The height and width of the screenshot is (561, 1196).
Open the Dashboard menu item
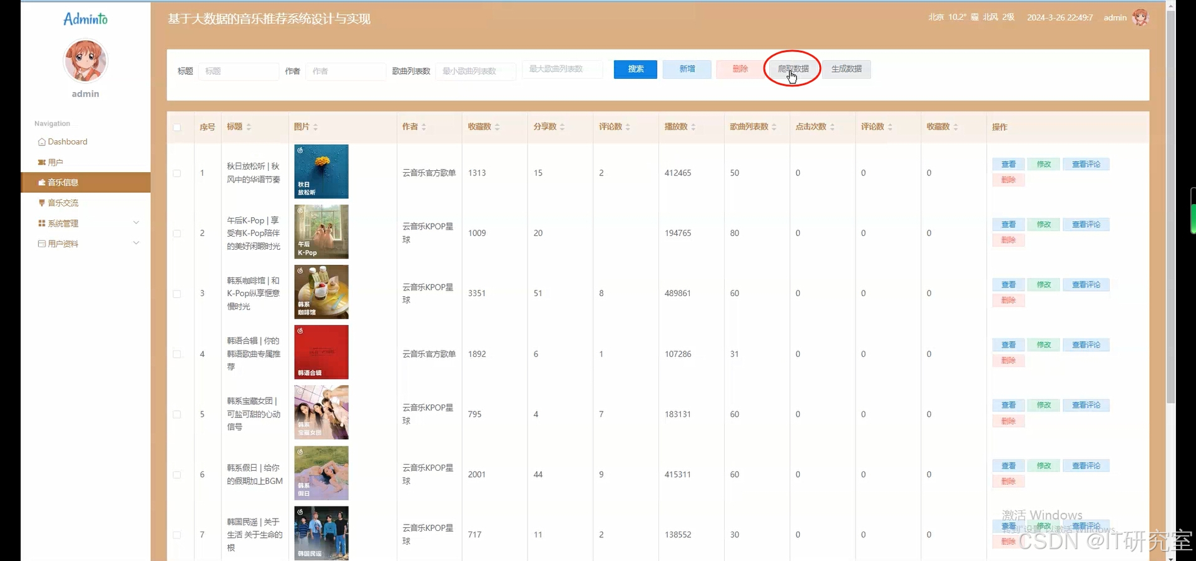click(x=86, y=142)
